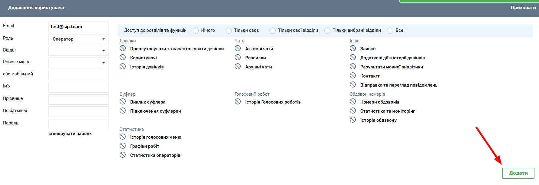Image resolution: width=539 pixels, height=185 pixels.
Task: Toggle the Графіки робіт access icon
Action: click(123, 146)
